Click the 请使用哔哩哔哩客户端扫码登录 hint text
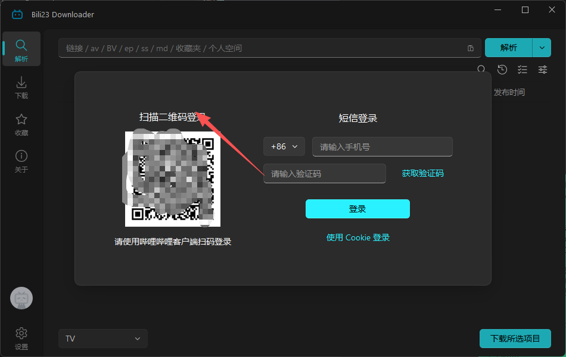This screenshot has width=566, height=357. 173,242
